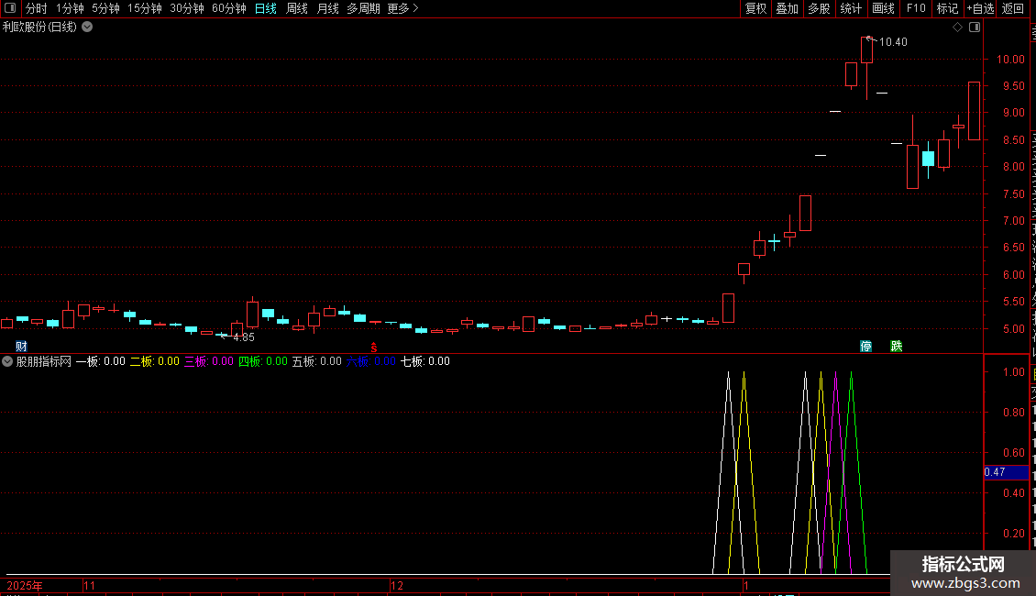
Task: Select the 5分钟 period
Action: tap(105, 8)
